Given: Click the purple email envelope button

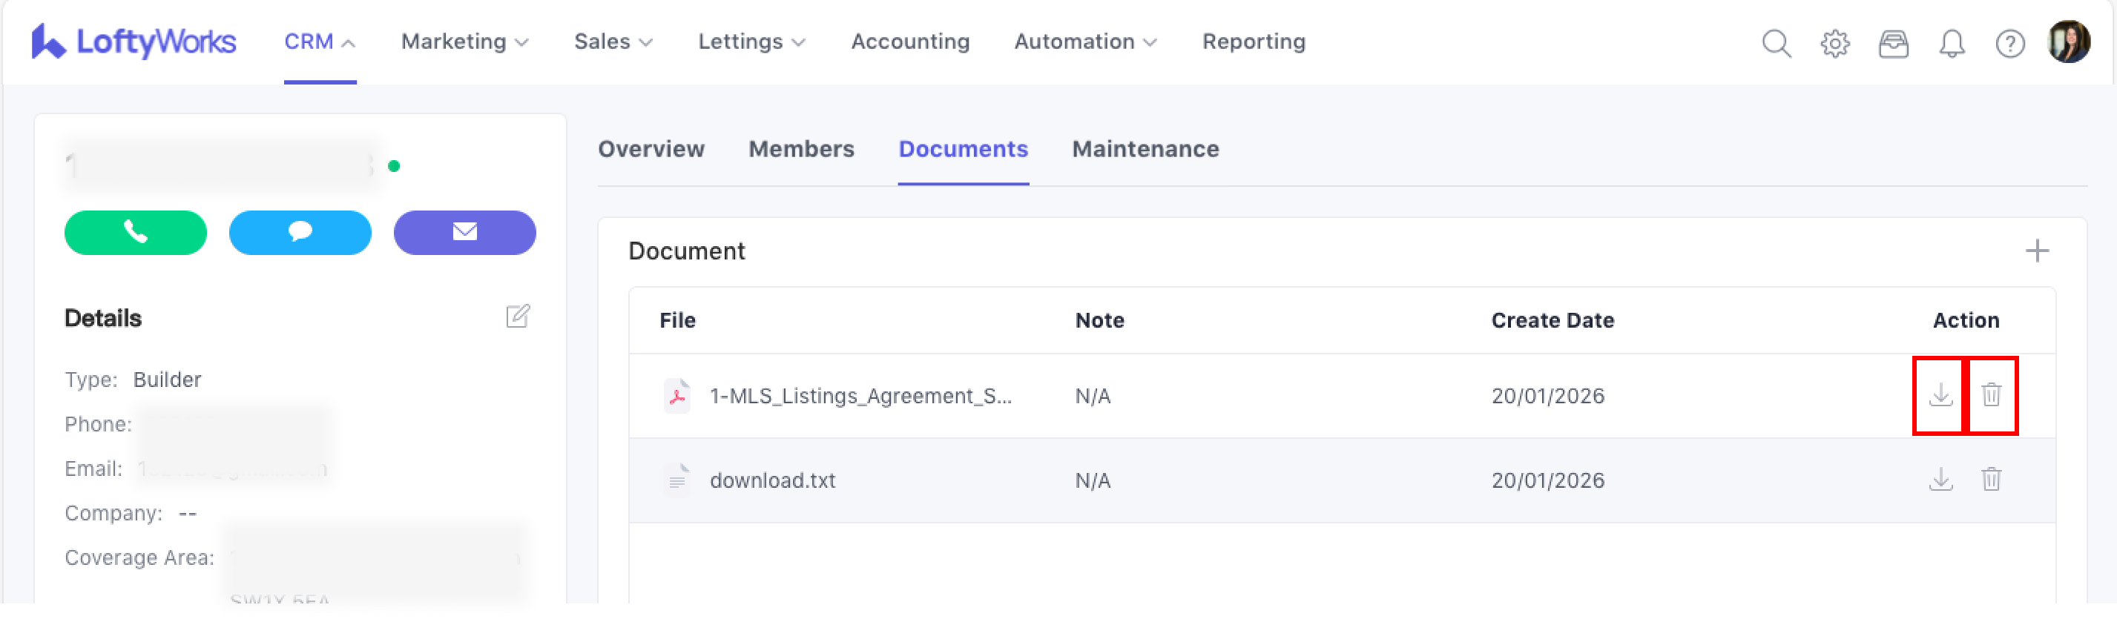Looking at the screenshot, I should [x=464, y=232].
